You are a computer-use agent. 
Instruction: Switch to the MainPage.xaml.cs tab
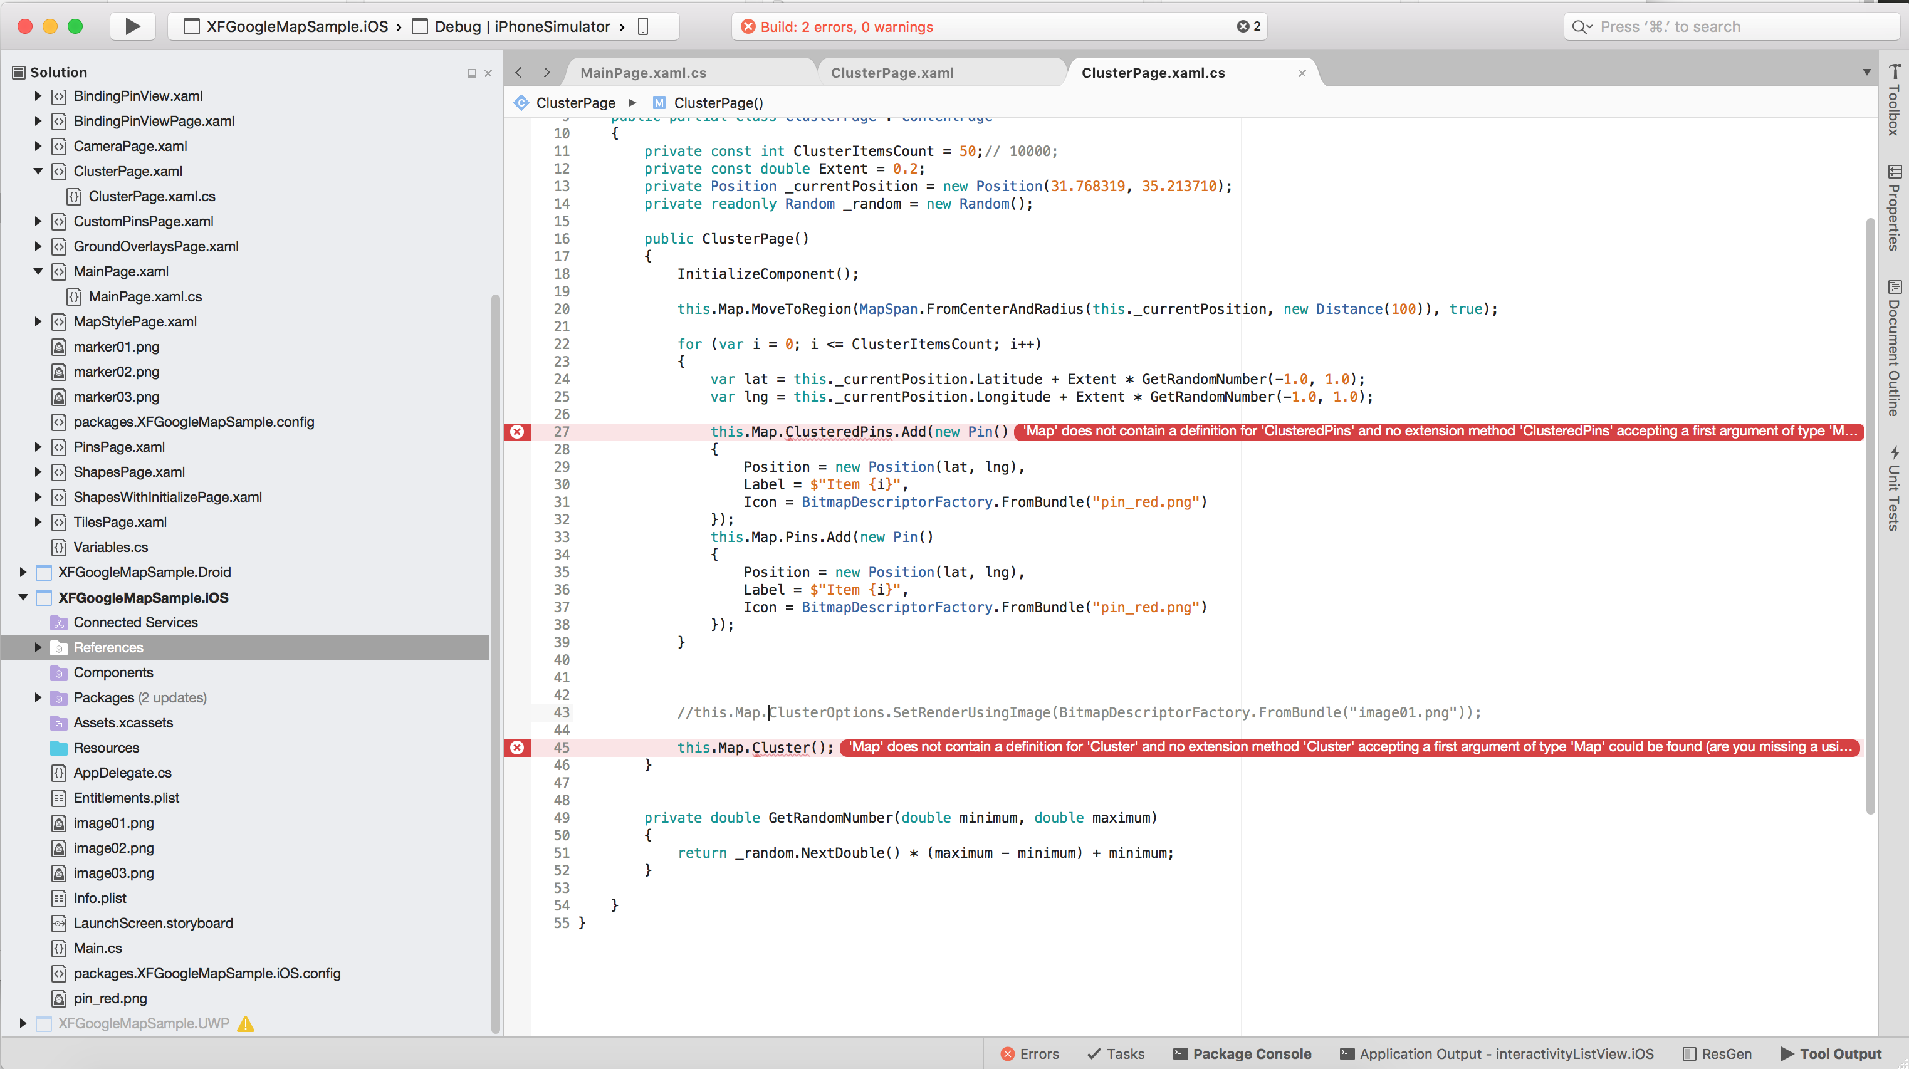click(643, 73)
